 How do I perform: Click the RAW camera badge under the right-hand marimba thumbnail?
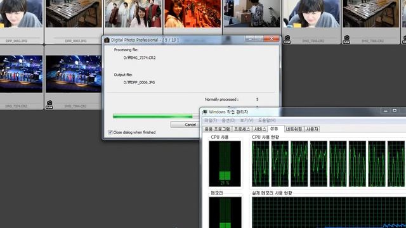click(346, 39)
